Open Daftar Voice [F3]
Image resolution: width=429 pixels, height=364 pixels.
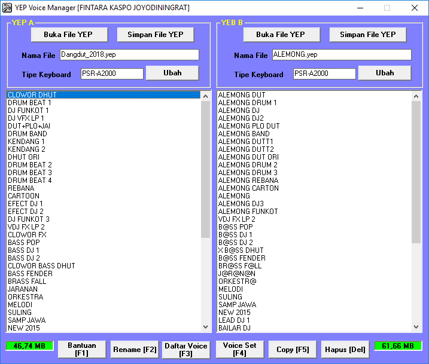(x=186, y=350)
